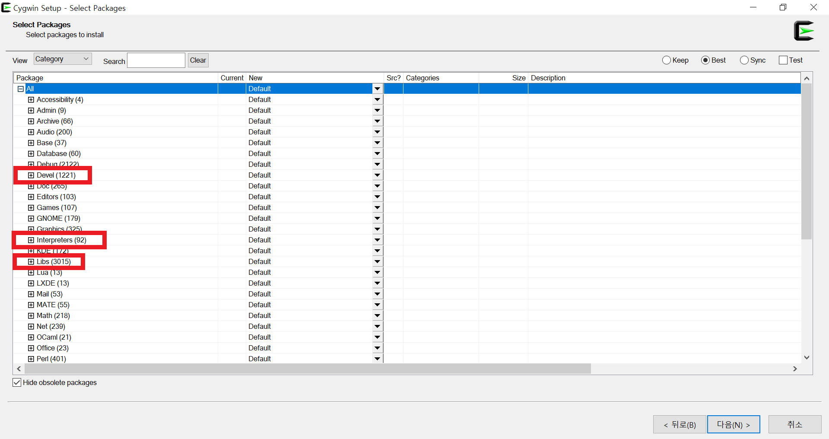Open the All row Default dropdown
The height and width of the screenshot is (439, 829).
tap(378, 89)
